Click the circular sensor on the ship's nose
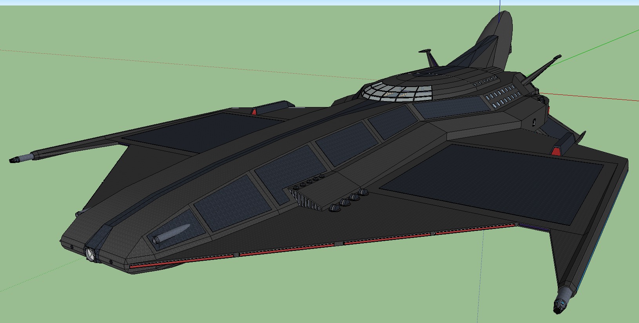This screenshot has width=639, height=323. click(x=91, y=254)
